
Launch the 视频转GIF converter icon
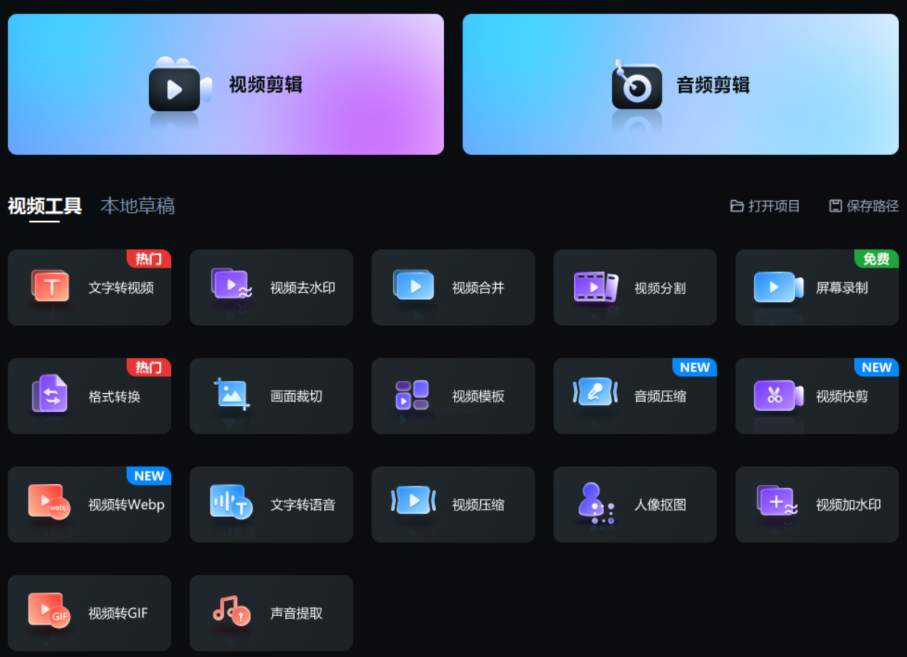49,611
